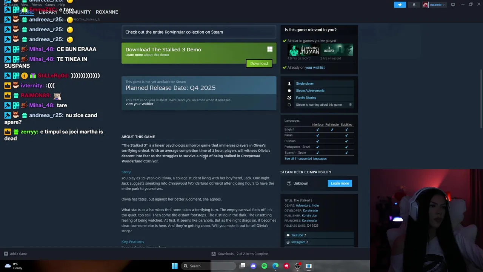The width and height of the screenshot is (483, 272).
Task: Click the Family Sharing icon
Action: click(289, 97)
